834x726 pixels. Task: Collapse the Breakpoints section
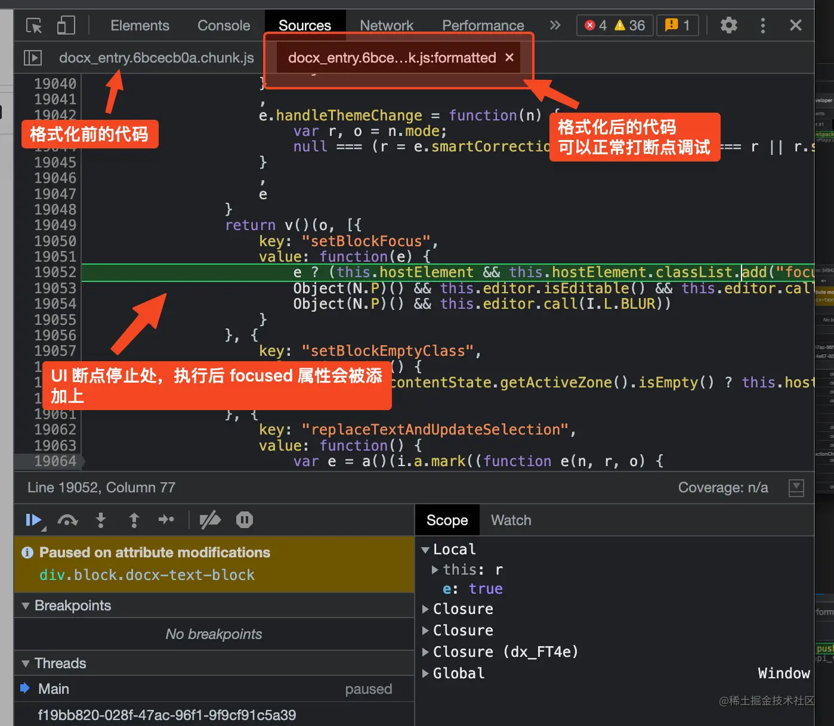[26, 606]
